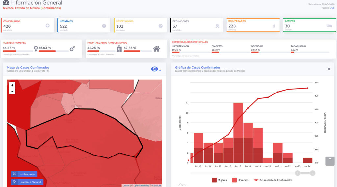Click the walking person icon in Recuperados card

(273, 26)
